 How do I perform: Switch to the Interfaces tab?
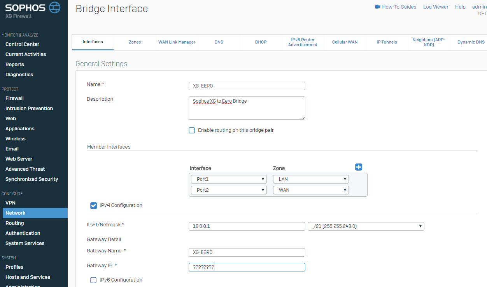93,42
